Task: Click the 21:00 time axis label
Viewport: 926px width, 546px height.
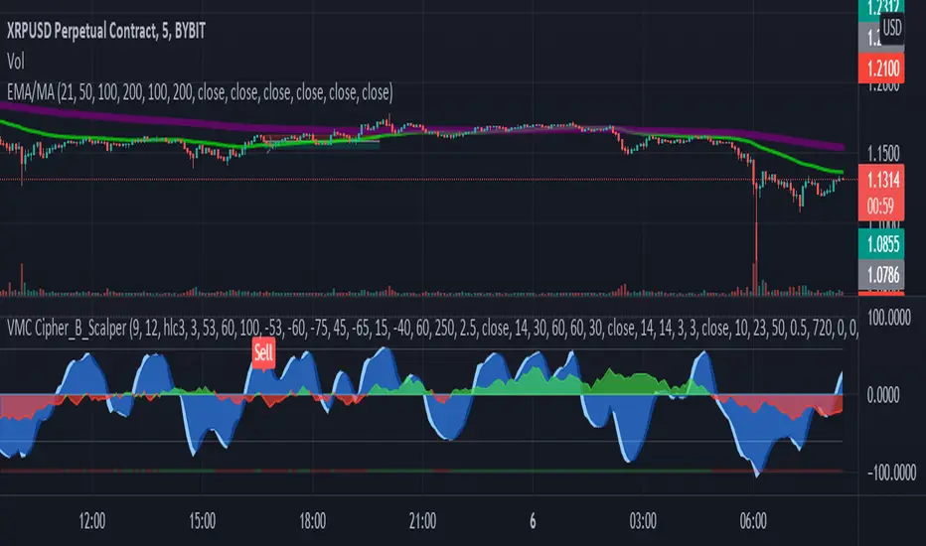Action: pos(423,521)
